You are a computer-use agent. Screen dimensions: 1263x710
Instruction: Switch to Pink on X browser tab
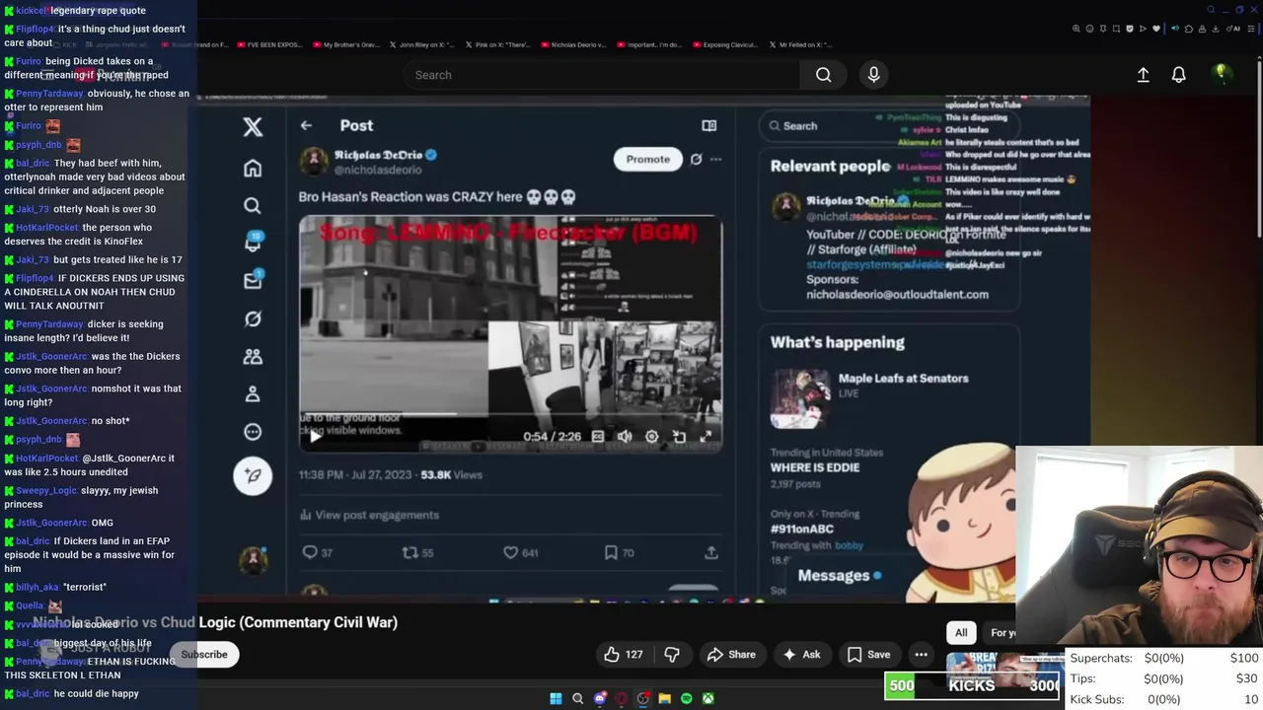[x=498, y=44]
